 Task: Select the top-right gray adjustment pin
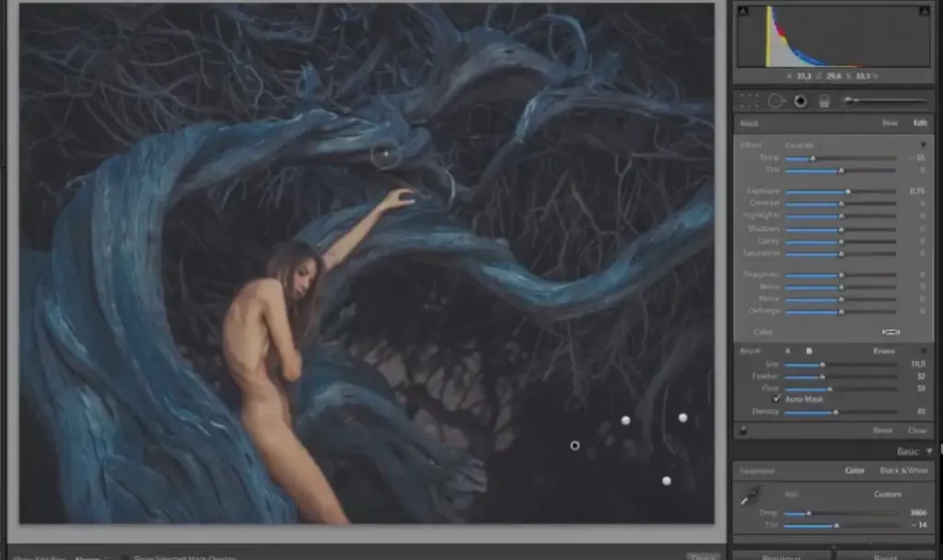pos(683,417)
